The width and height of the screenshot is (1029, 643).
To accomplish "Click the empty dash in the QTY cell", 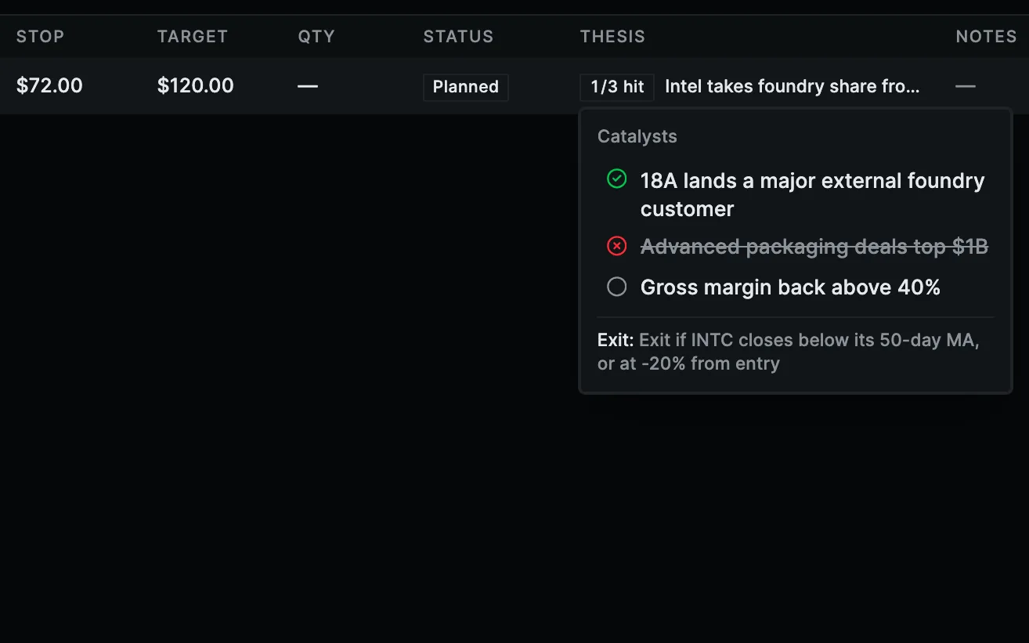I will pos(308,86).
